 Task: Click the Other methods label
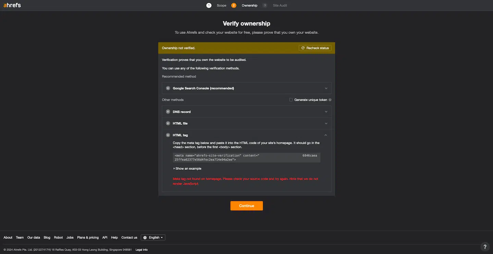173,100
